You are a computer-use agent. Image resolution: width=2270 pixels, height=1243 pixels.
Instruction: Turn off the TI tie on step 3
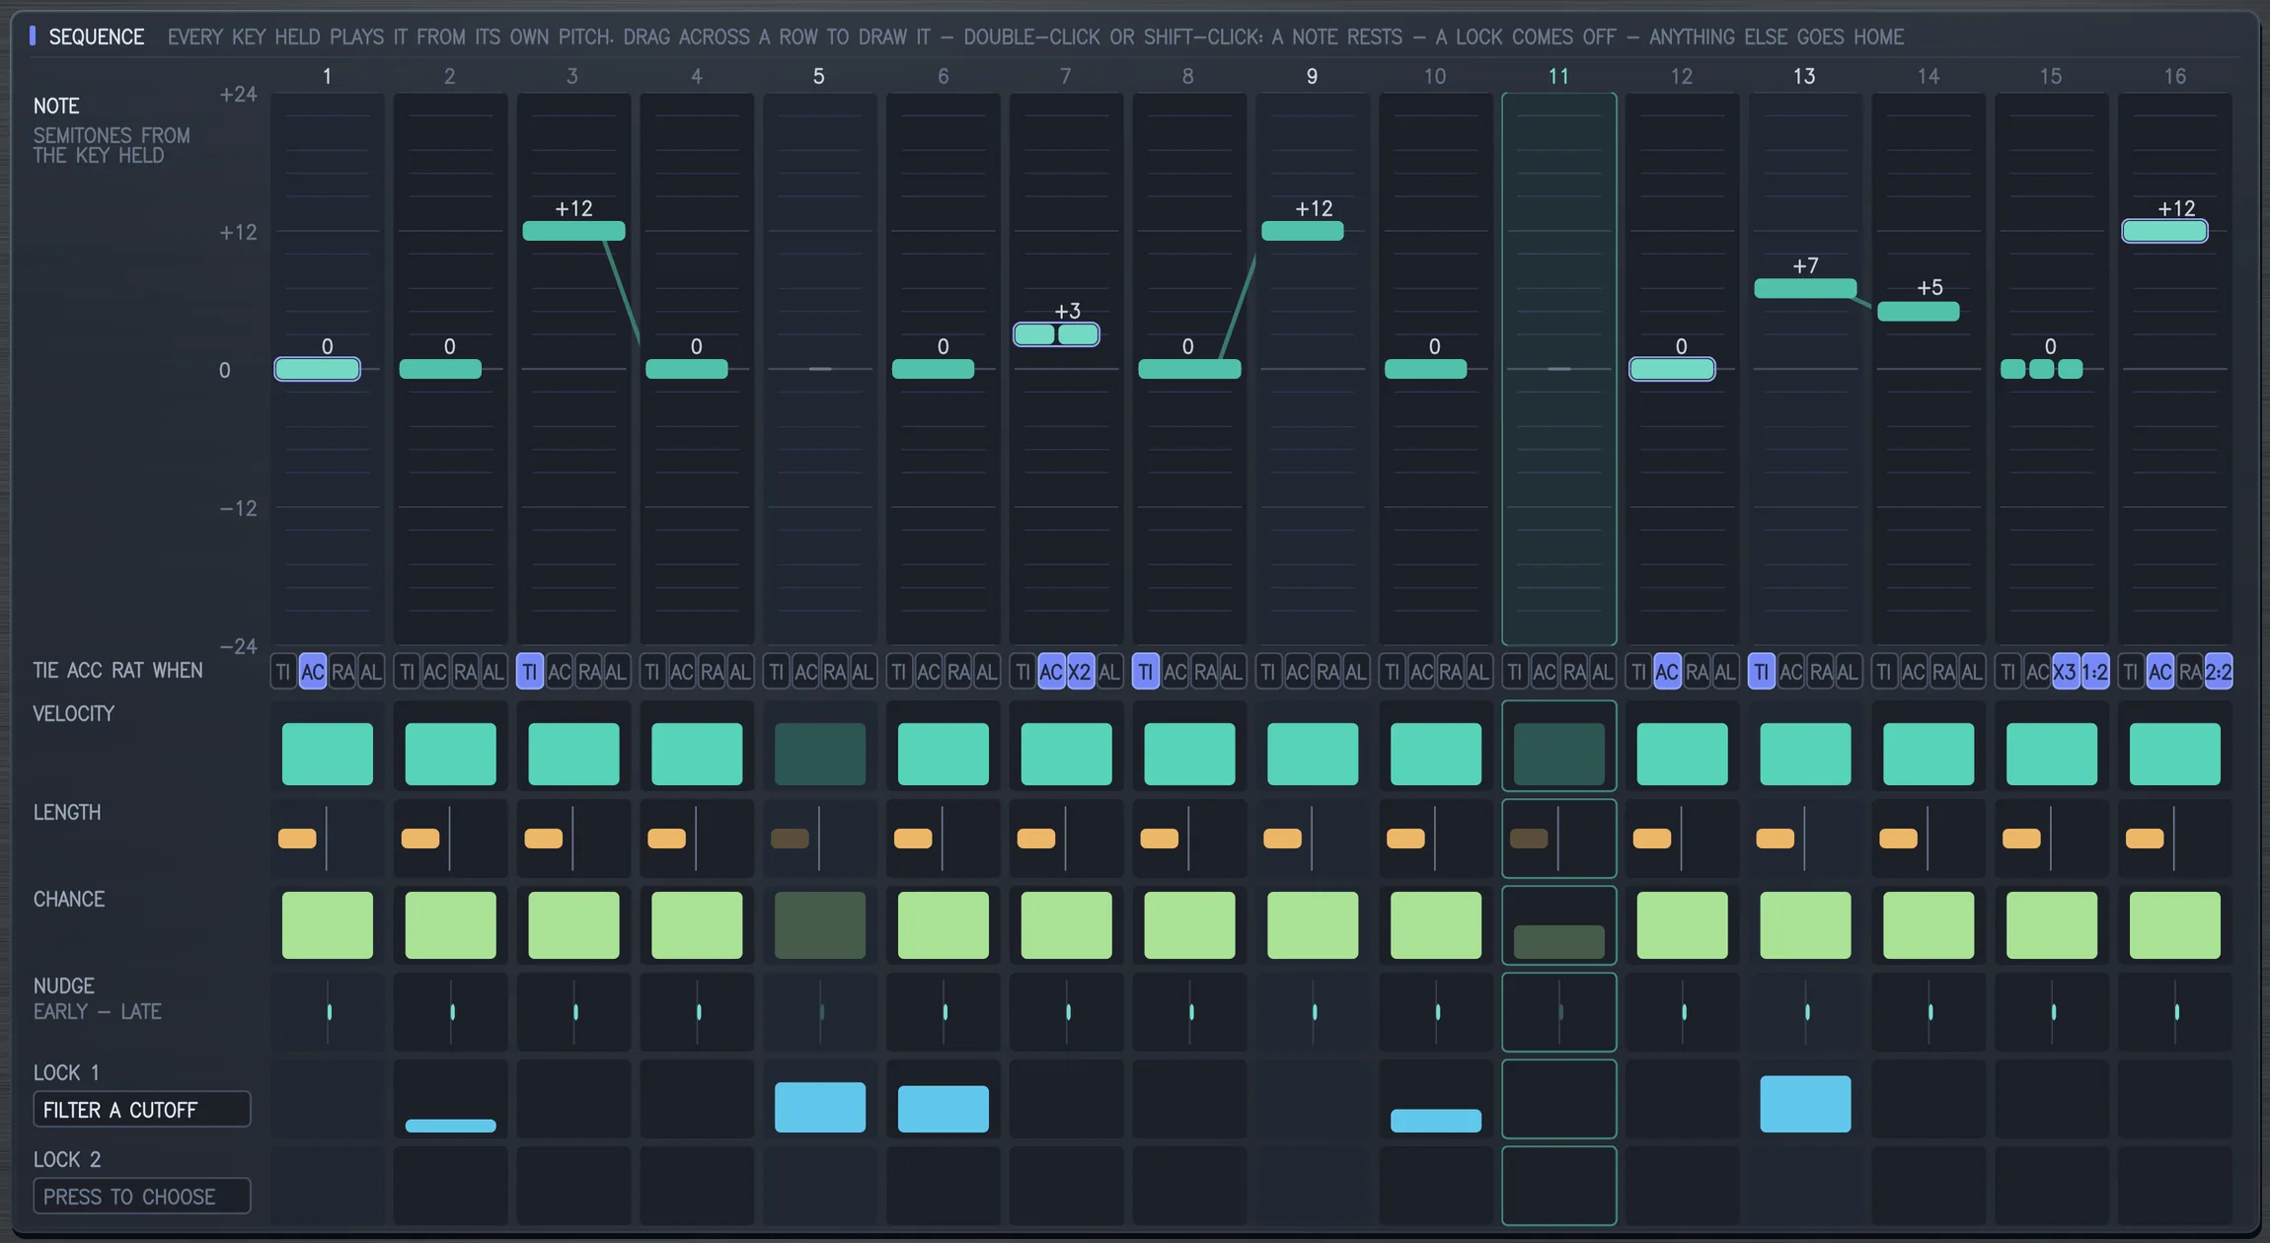click(529, 672)
